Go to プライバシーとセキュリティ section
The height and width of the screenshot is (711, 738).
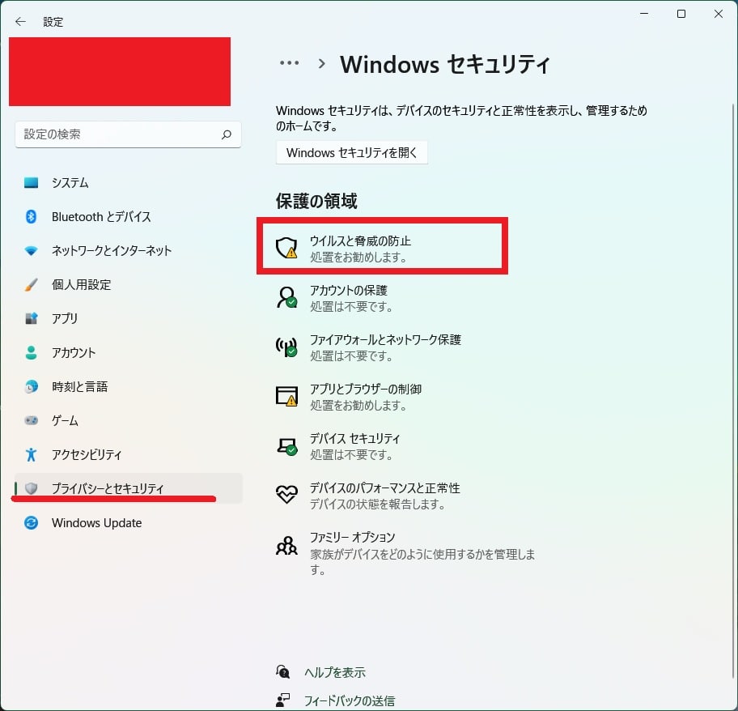pos(128,488)
